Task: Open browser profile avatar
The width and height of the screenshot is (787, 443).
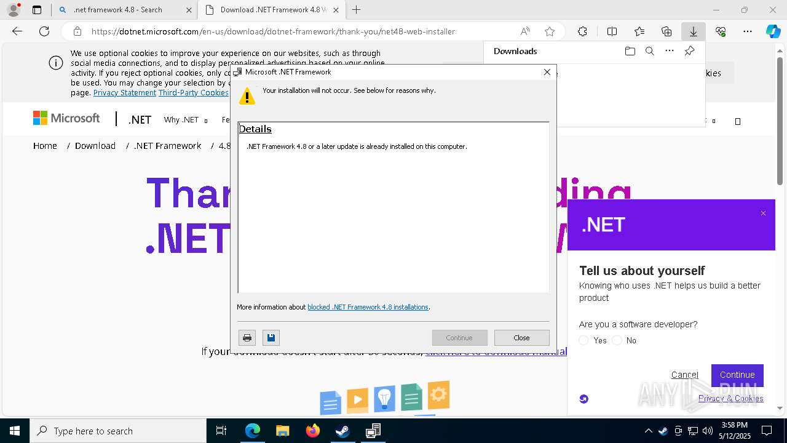Action: pyautogui.click(x=13, y=10)
